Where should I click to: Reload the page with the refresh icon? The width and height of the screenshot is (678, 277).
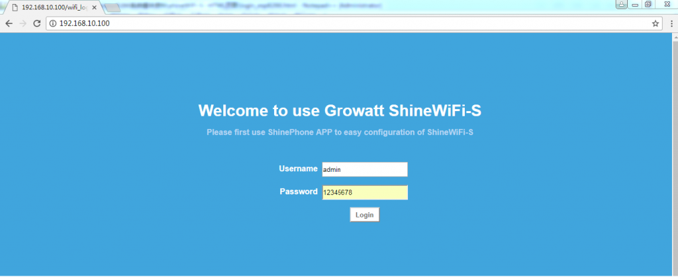[37, 24]
